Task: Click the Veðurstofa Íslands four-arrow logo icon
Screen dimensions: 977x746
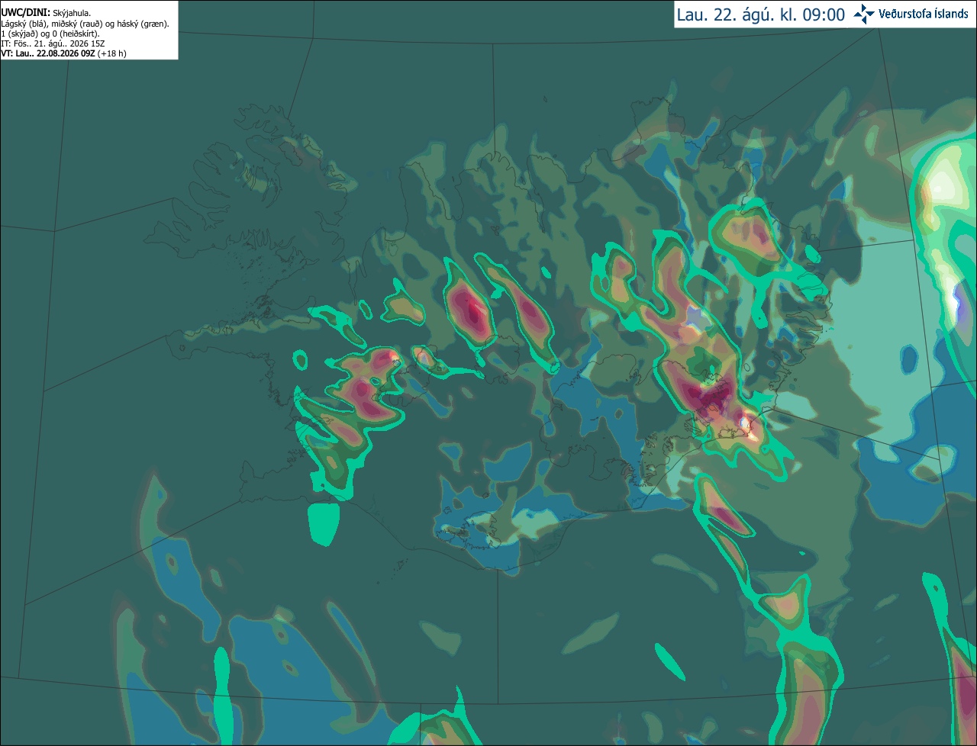Action: pos(864,14)
